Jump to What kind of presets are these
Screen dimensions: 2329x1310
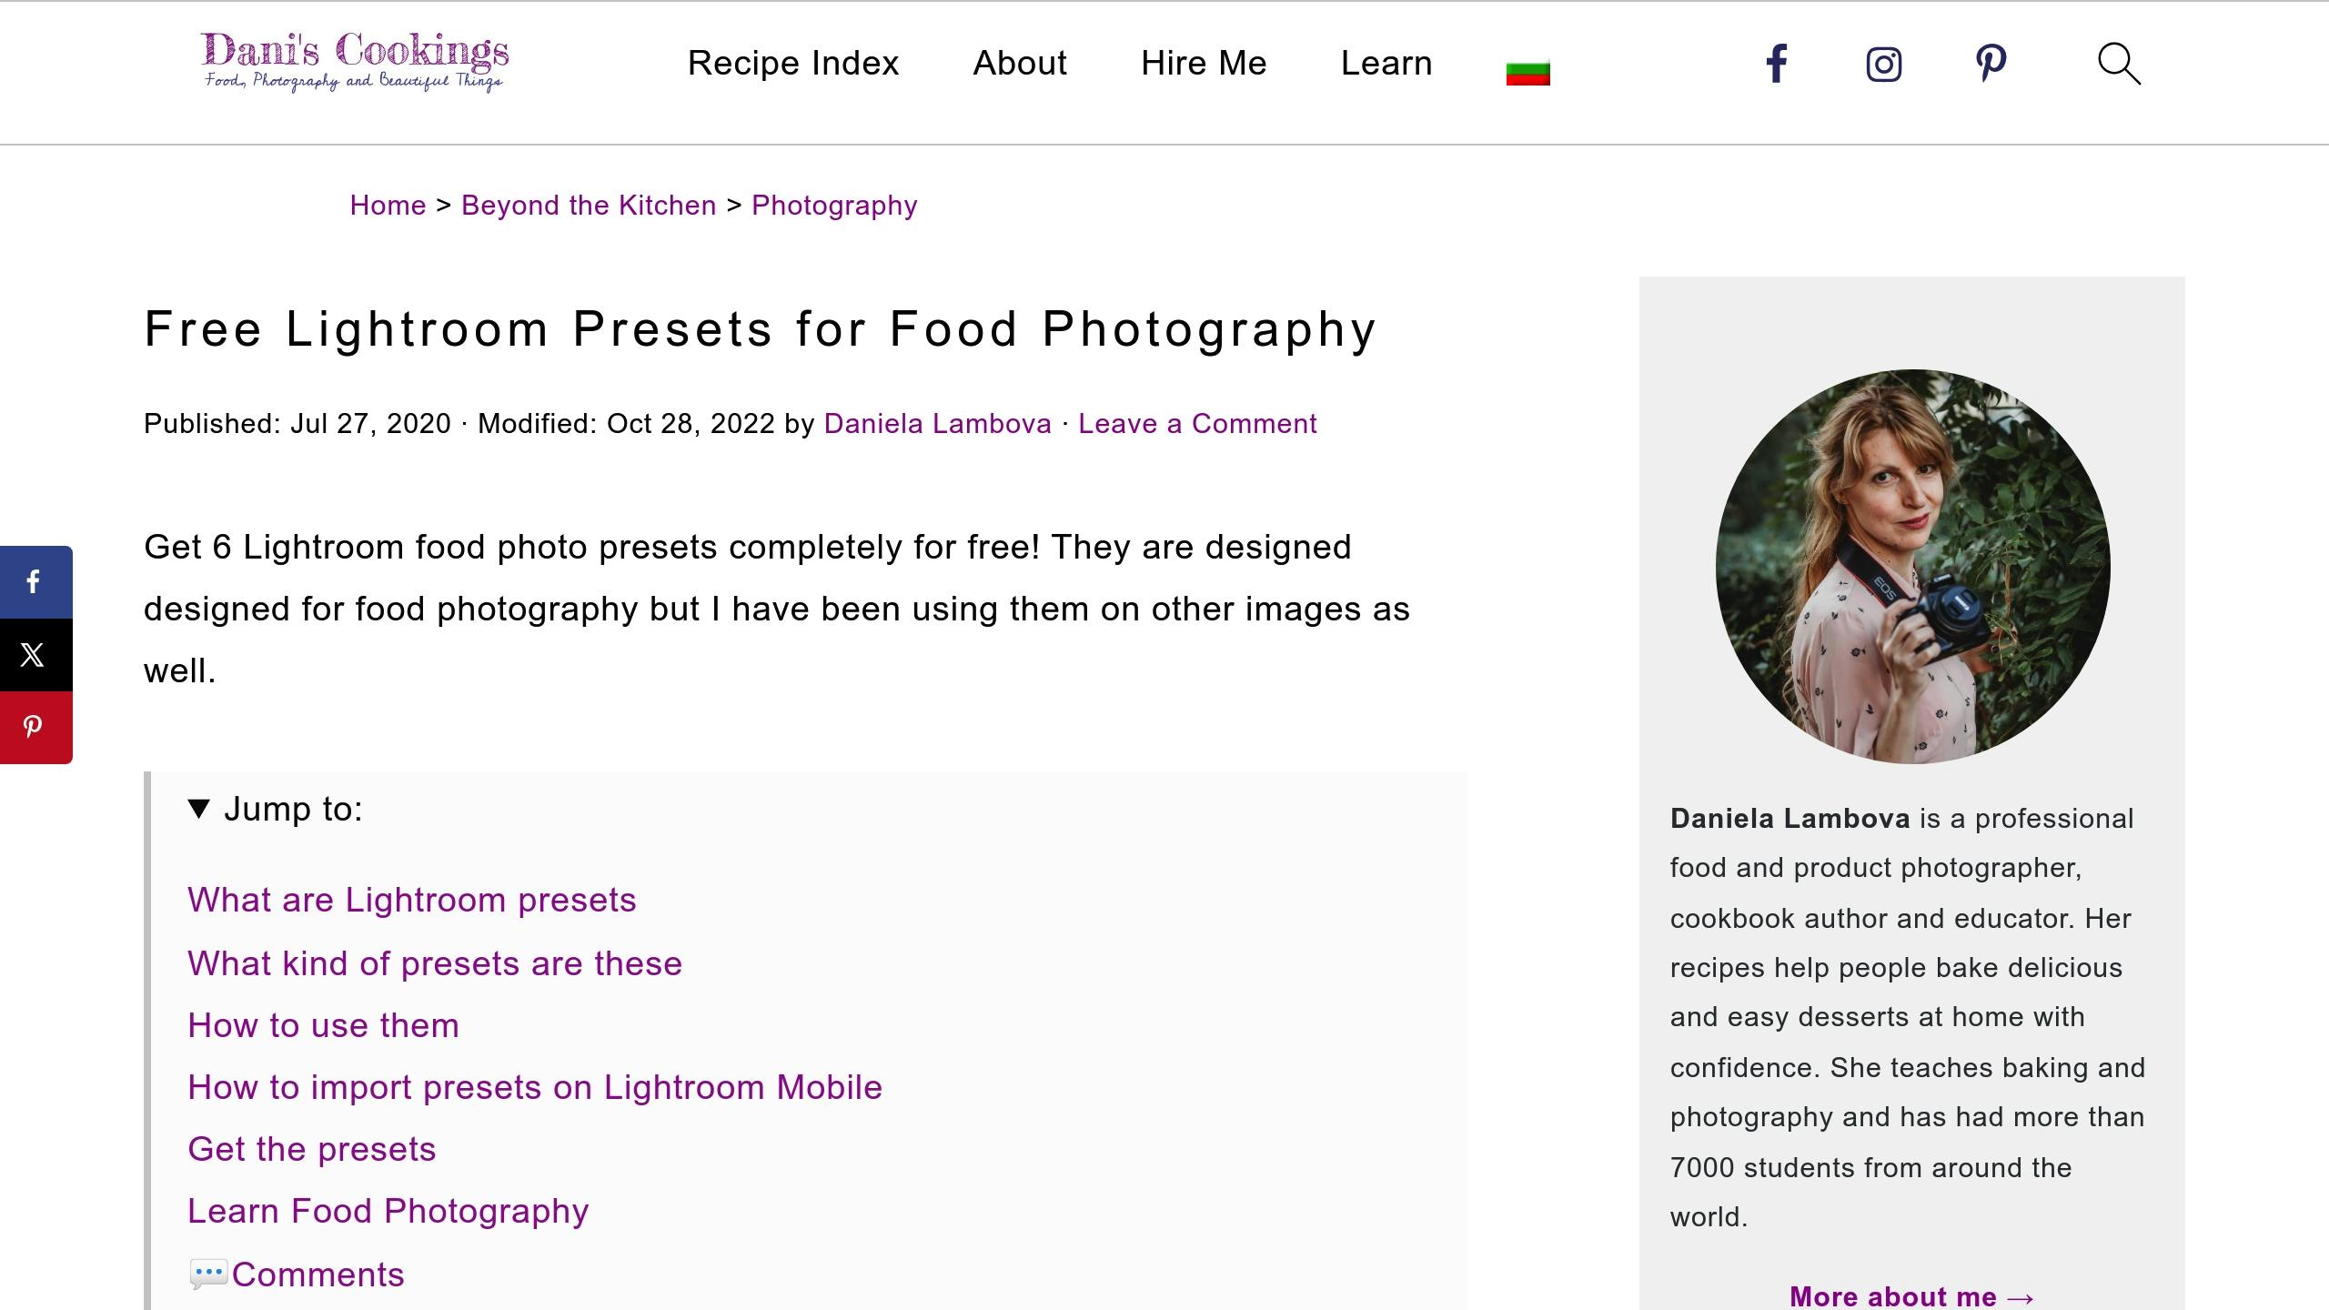435,963
